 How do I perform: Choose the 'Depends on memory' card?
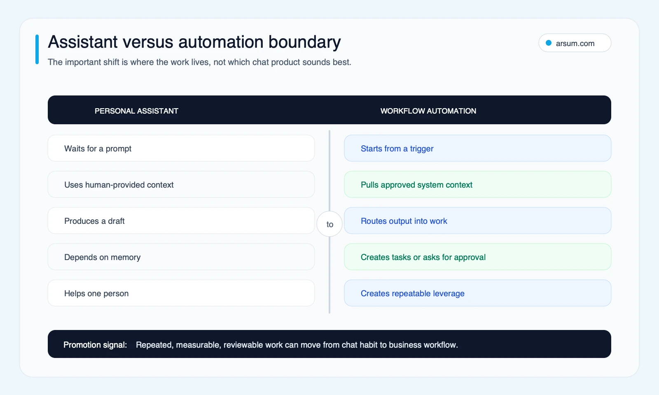coord(181,257)
